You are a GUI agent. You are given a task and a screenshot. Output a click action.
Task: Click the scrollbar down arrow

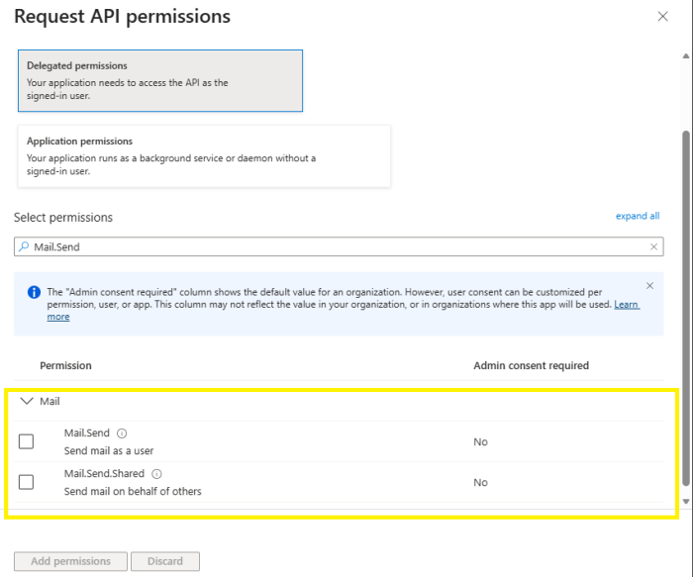pos(686,502)
